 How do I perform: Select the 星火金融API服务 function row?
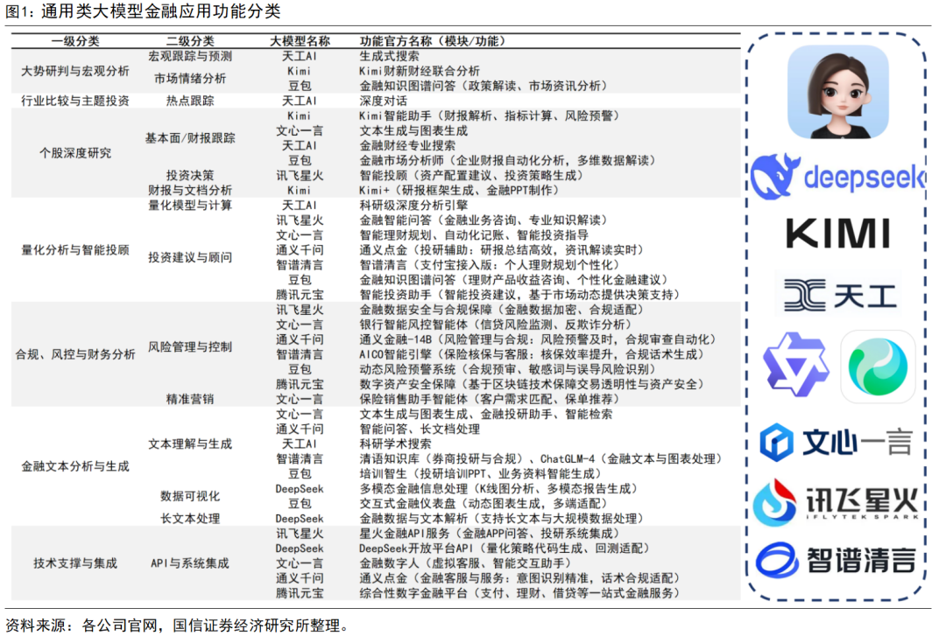coord(489,534)
